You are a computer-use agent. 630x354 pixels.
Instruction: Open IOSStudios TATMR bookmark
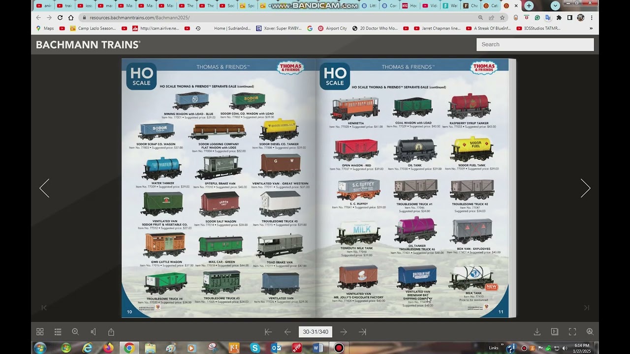(538, 29)
